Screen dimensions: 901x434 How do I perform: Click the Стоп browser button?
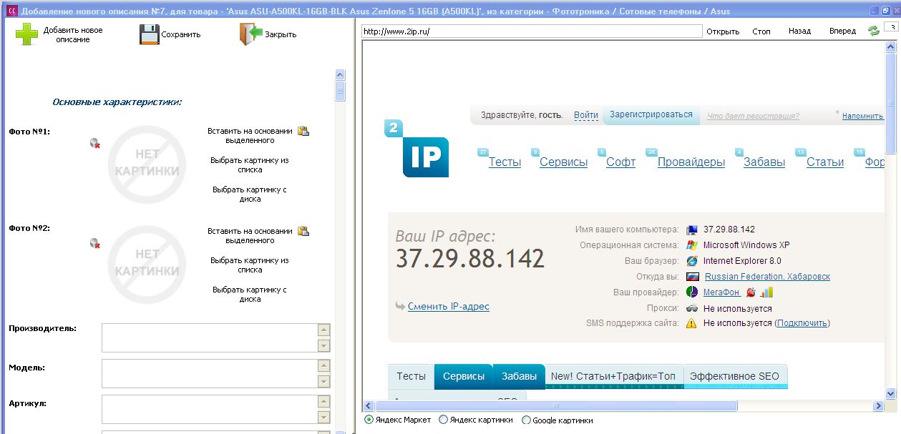click(x=761, y=31)
